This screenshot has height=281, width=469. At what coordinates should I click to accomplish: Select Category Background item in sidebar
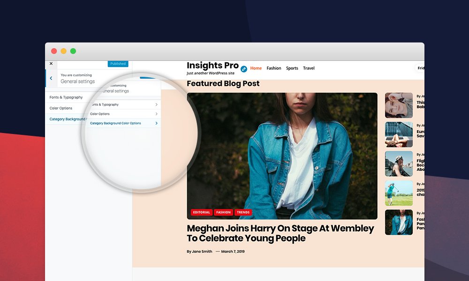[x=68, y=119]
